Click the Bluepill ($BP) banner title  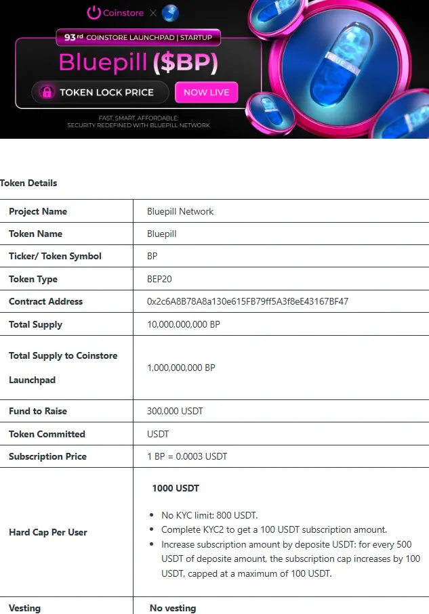138,62
